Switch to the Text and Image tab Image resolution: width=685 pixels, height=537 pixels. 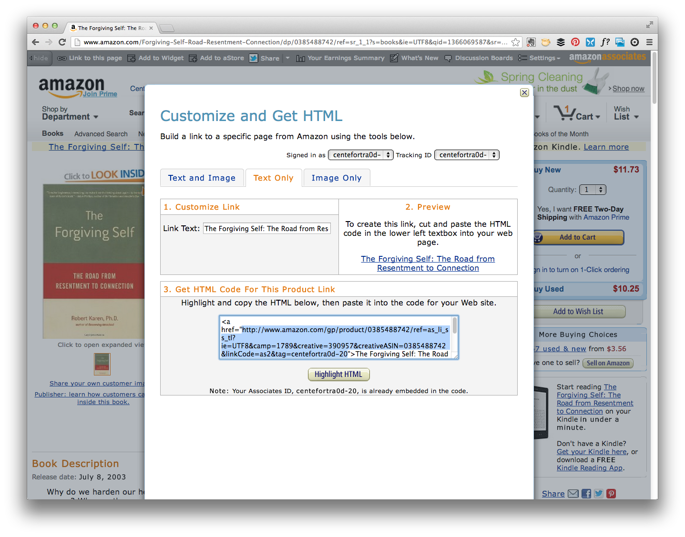(x=202, y=178)
